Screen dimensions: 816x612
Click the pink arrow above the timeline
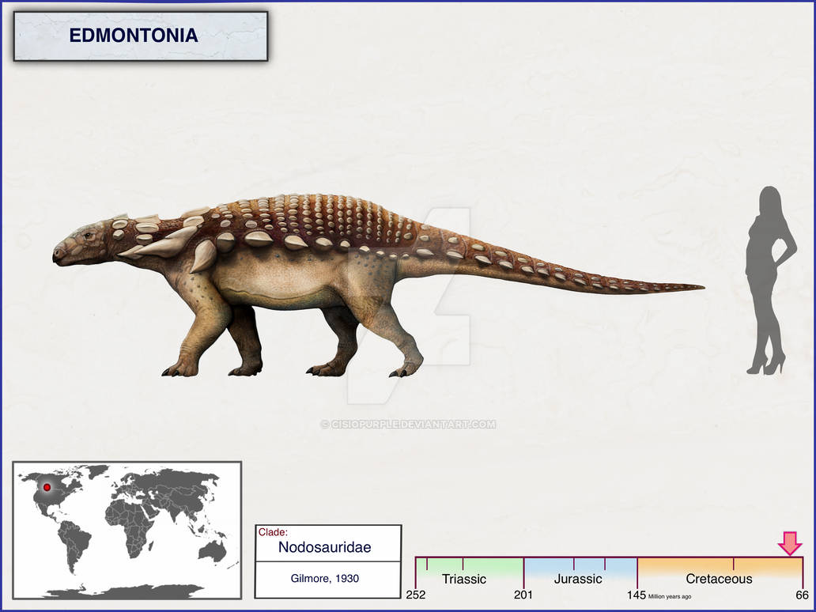pos(789,543)
